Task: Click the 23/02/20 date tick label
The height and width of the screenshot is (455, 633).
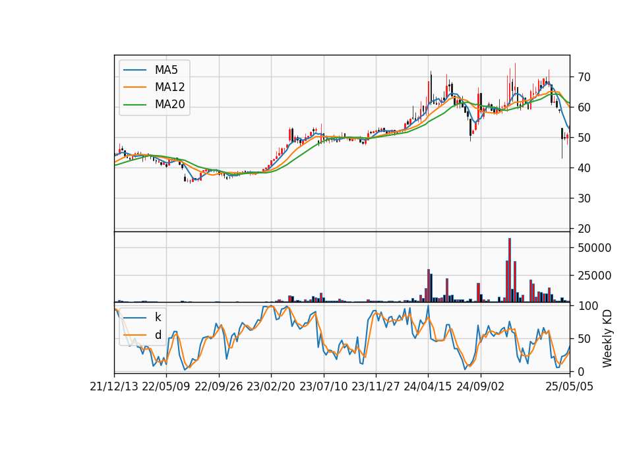Action: coord(270,387)
